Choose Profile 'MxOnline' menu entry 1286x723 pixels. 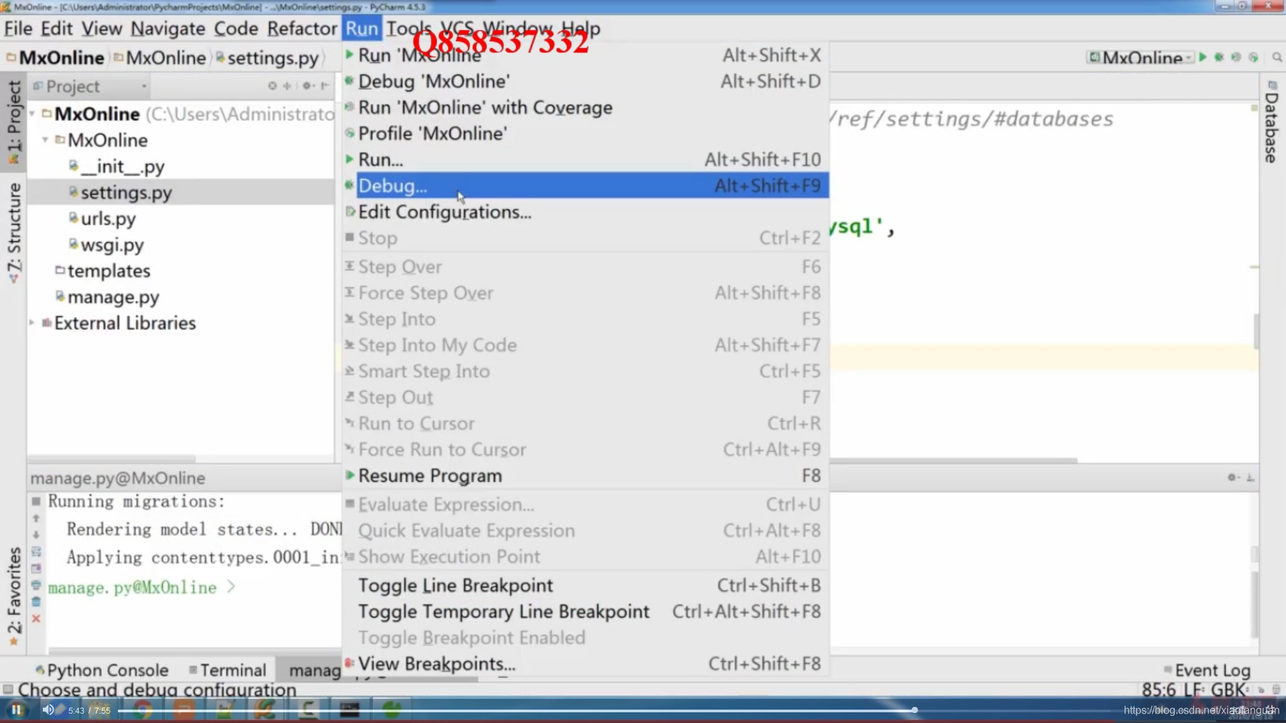[585, 133]
